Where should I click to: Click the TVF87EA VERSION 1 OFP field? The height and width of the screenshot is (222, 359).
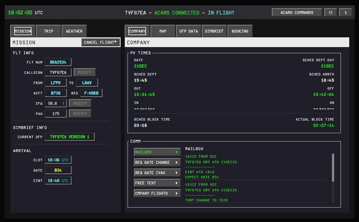(70, 137)
